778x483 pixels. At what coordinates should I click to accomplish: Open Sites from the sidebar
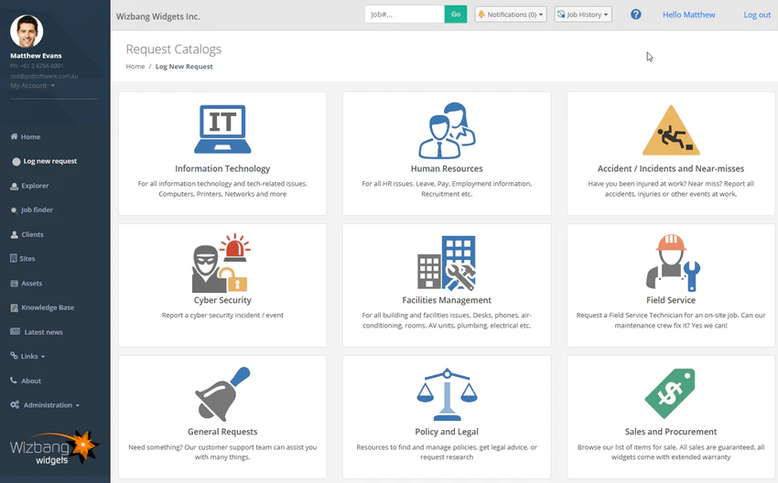27,259
